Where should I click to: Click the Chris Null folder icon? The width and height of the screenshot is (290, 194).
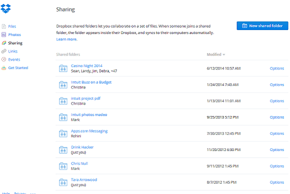pos(63,166)
